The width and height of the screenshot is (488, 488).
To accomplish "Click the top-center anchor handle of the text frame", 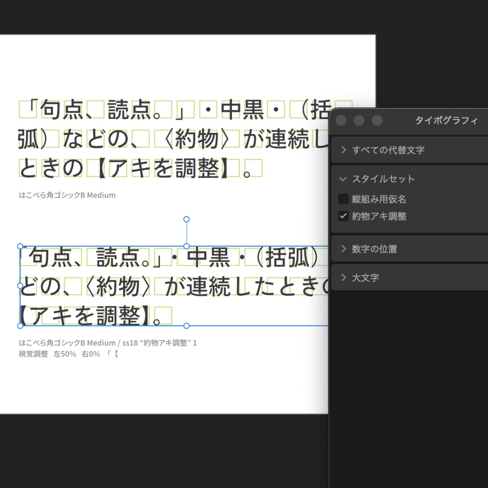I will tap(186, 246).
